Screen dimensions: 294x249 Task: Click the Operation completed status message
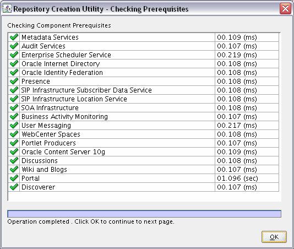click(91, 221)
